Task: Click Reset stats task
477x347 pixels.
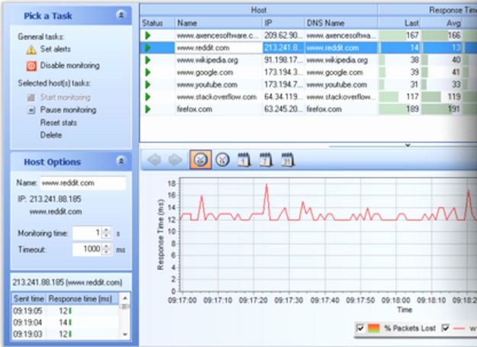Action: [x=59, y=123]
